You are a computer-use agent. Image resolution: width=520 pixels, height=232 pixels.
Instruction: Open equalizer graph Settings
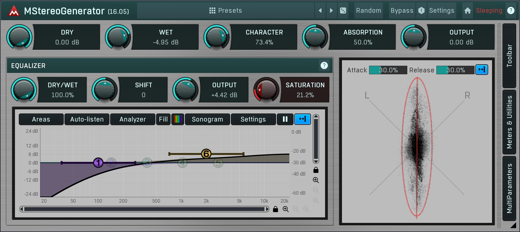(253, 119)
